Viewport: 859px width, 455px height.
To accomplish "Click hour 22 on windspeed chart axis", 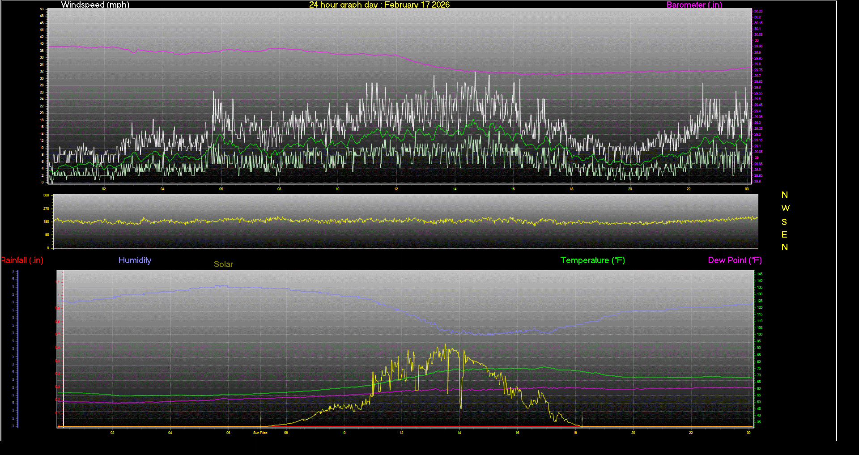I will pos(689,189).
